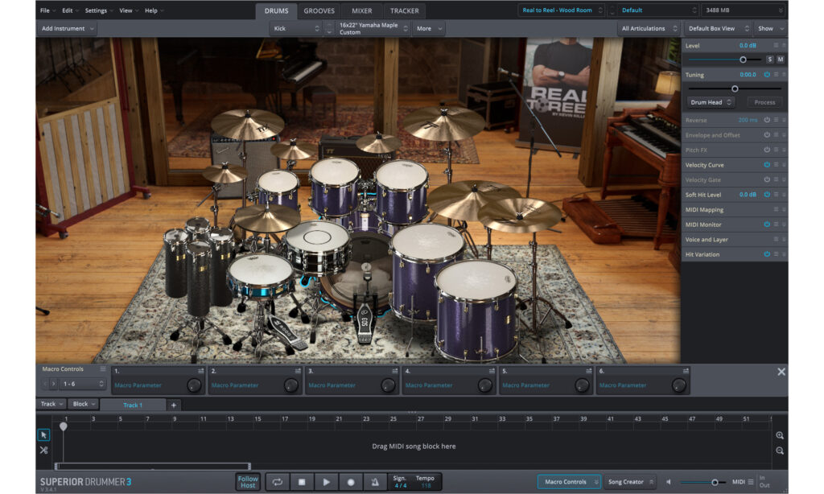
Task: Open menu for macro slot 1
Action: coord(200,371)
